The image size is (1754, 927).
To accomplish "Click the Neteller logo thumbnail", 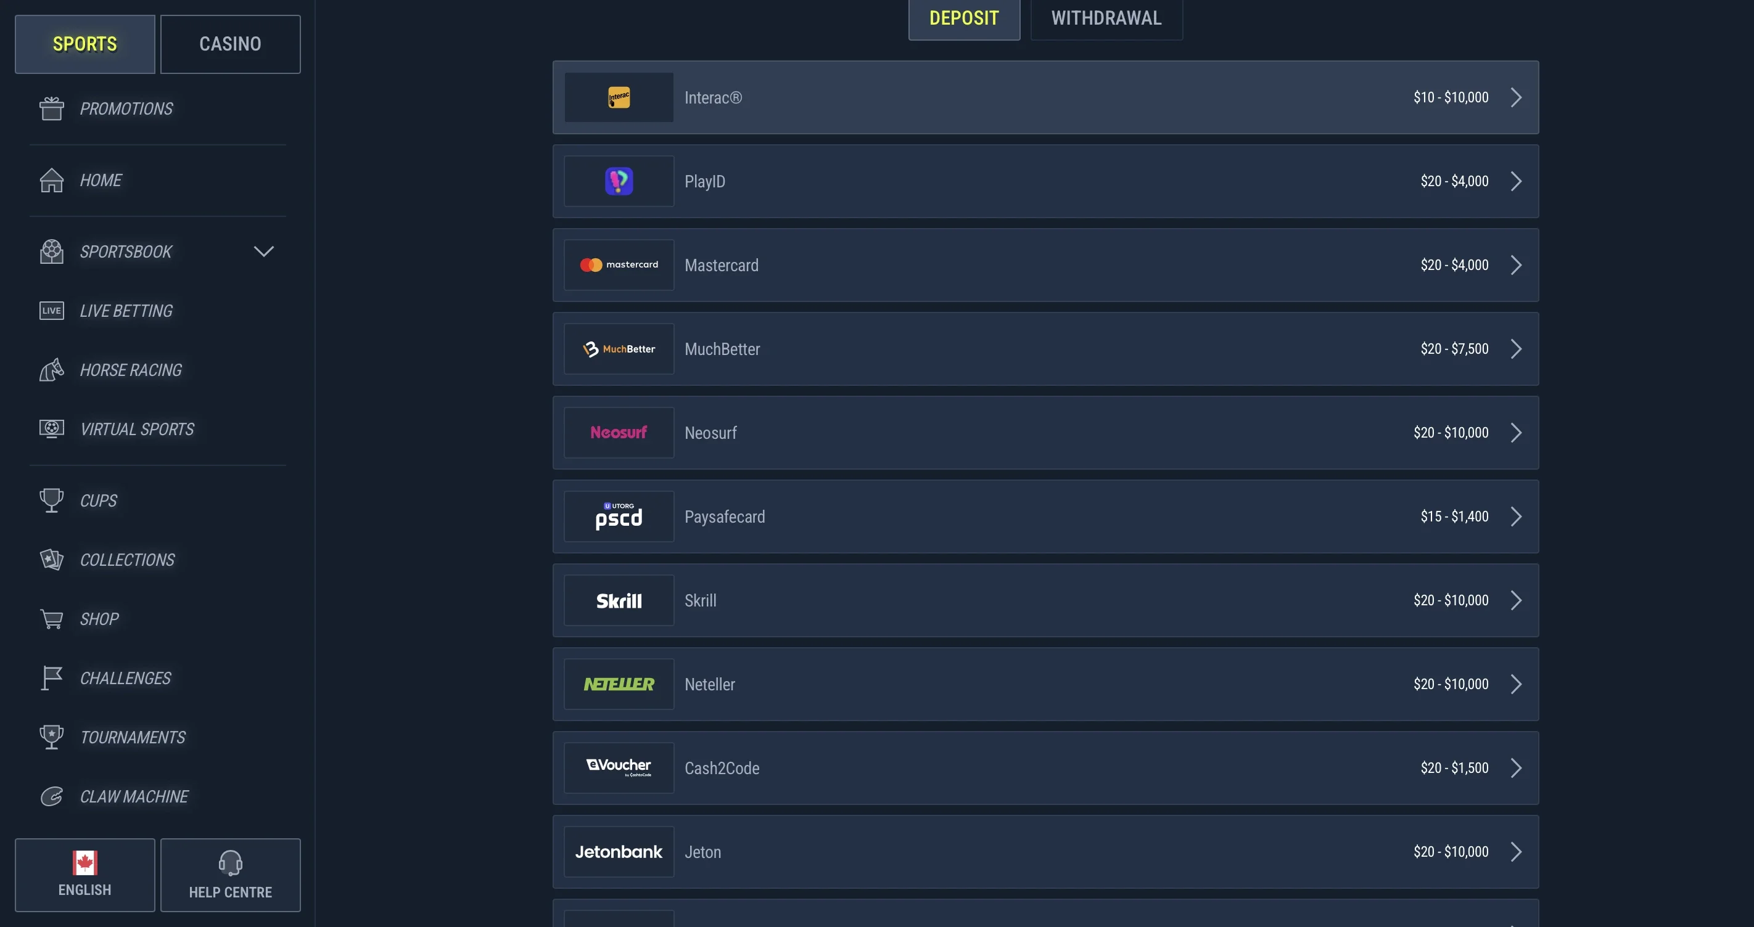I will click(x=619, y=684).
